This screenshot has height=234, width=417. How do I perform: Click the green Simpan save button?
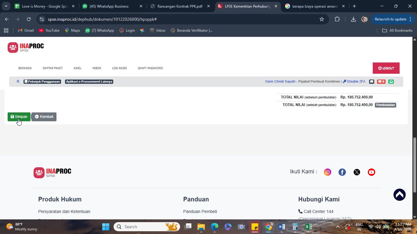click(19, 117)
